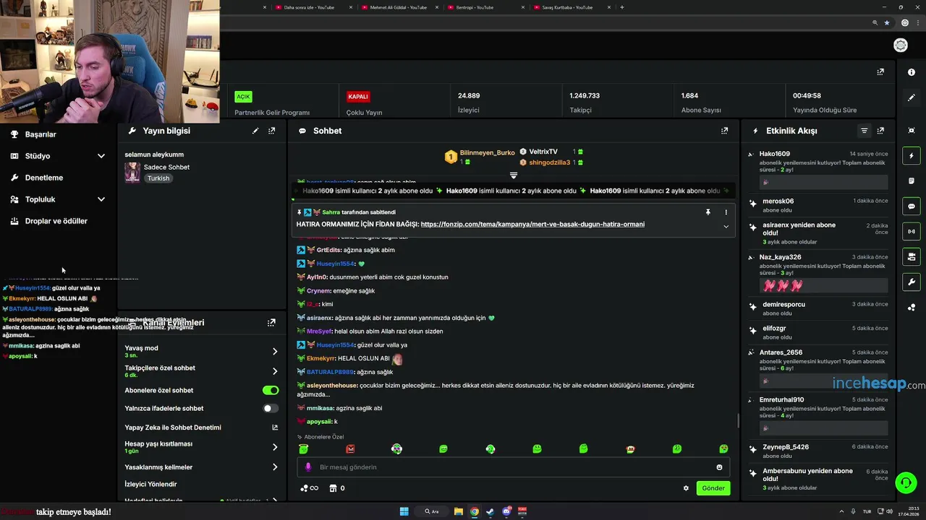The image size is (926, 520).
Task: Open the Etkinlik Akışı filter icon
Action: point(864,131)
